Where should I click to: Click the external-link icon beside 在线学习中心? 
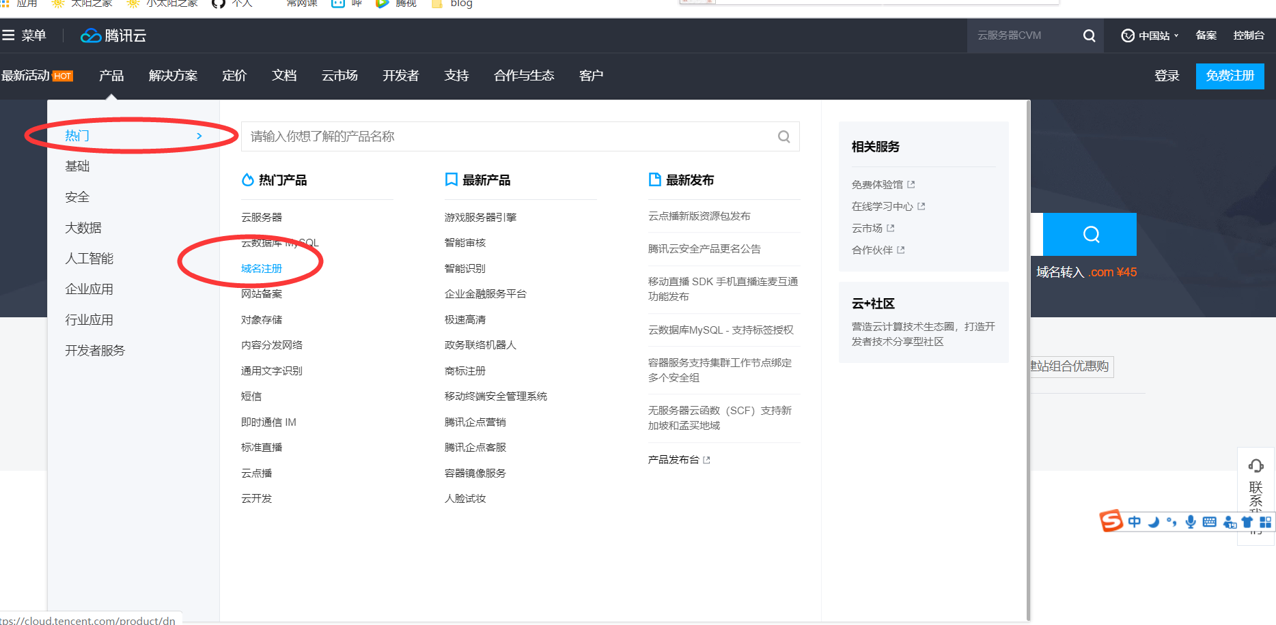point(921,206)
